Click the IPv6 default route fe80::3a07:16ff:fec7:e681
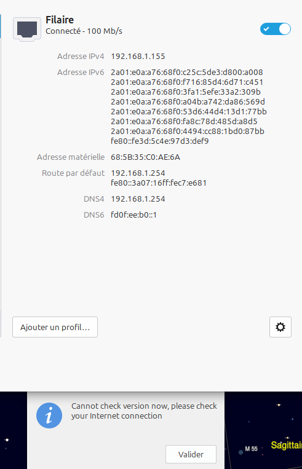 click(x=159, y=183)
